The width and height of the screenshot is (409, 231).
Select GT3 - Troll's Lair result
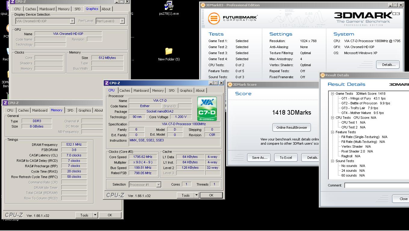click(360, 108)
